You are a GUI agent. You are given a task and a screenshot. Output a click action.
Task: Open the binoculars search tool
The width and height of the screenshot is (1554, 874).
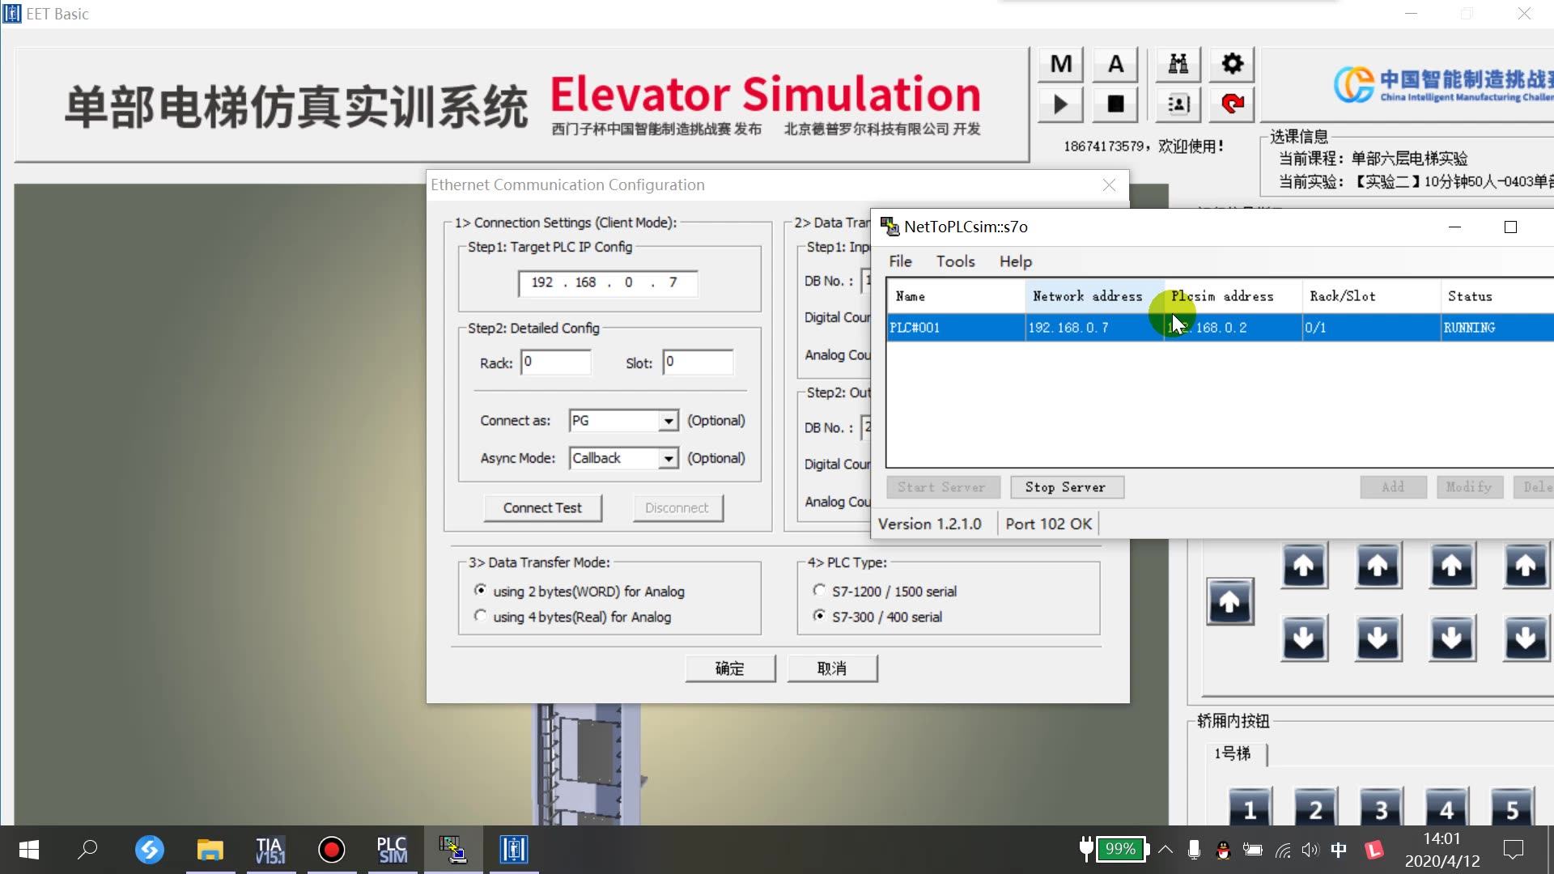click(x=1178, y=64)
